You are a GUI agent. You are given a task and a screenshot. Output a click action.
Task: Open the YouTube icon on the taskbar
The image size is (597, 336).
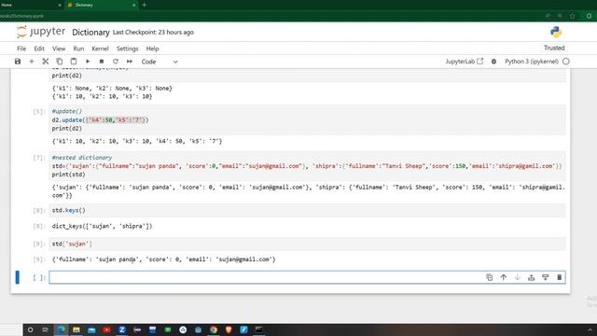pos(106,329)
